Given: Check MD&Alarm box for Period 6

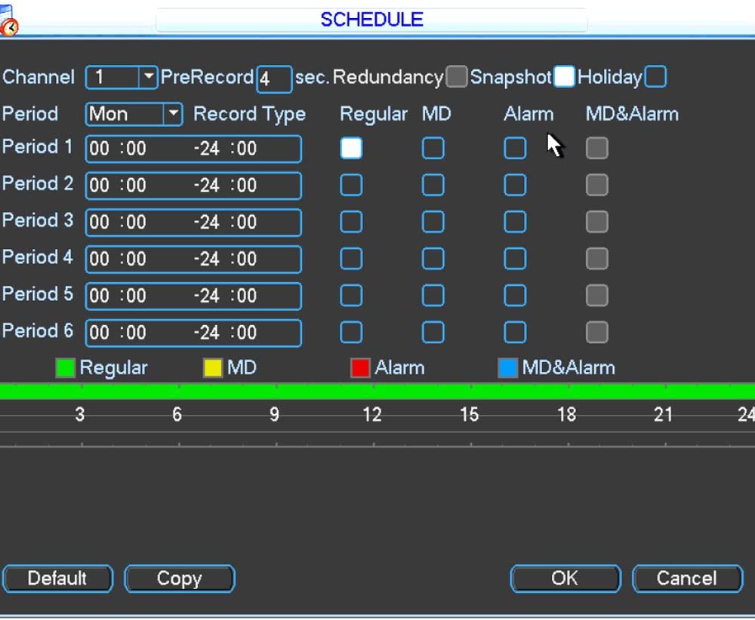Looking at the screenshot, I should [596, 333].
